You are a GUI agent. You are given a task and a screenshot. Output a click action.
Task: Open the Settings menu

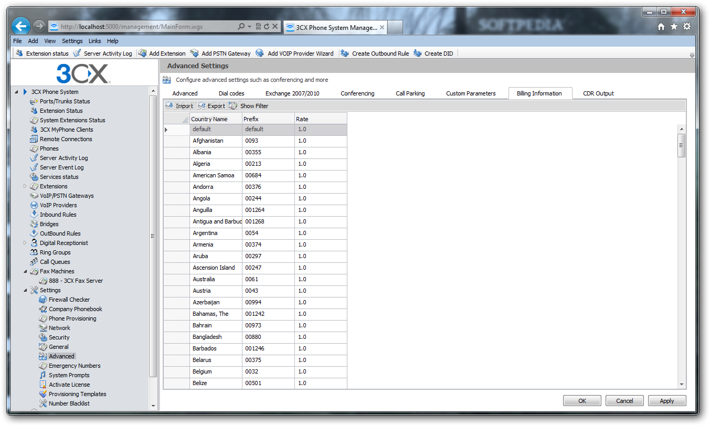(x=72, y=41)
